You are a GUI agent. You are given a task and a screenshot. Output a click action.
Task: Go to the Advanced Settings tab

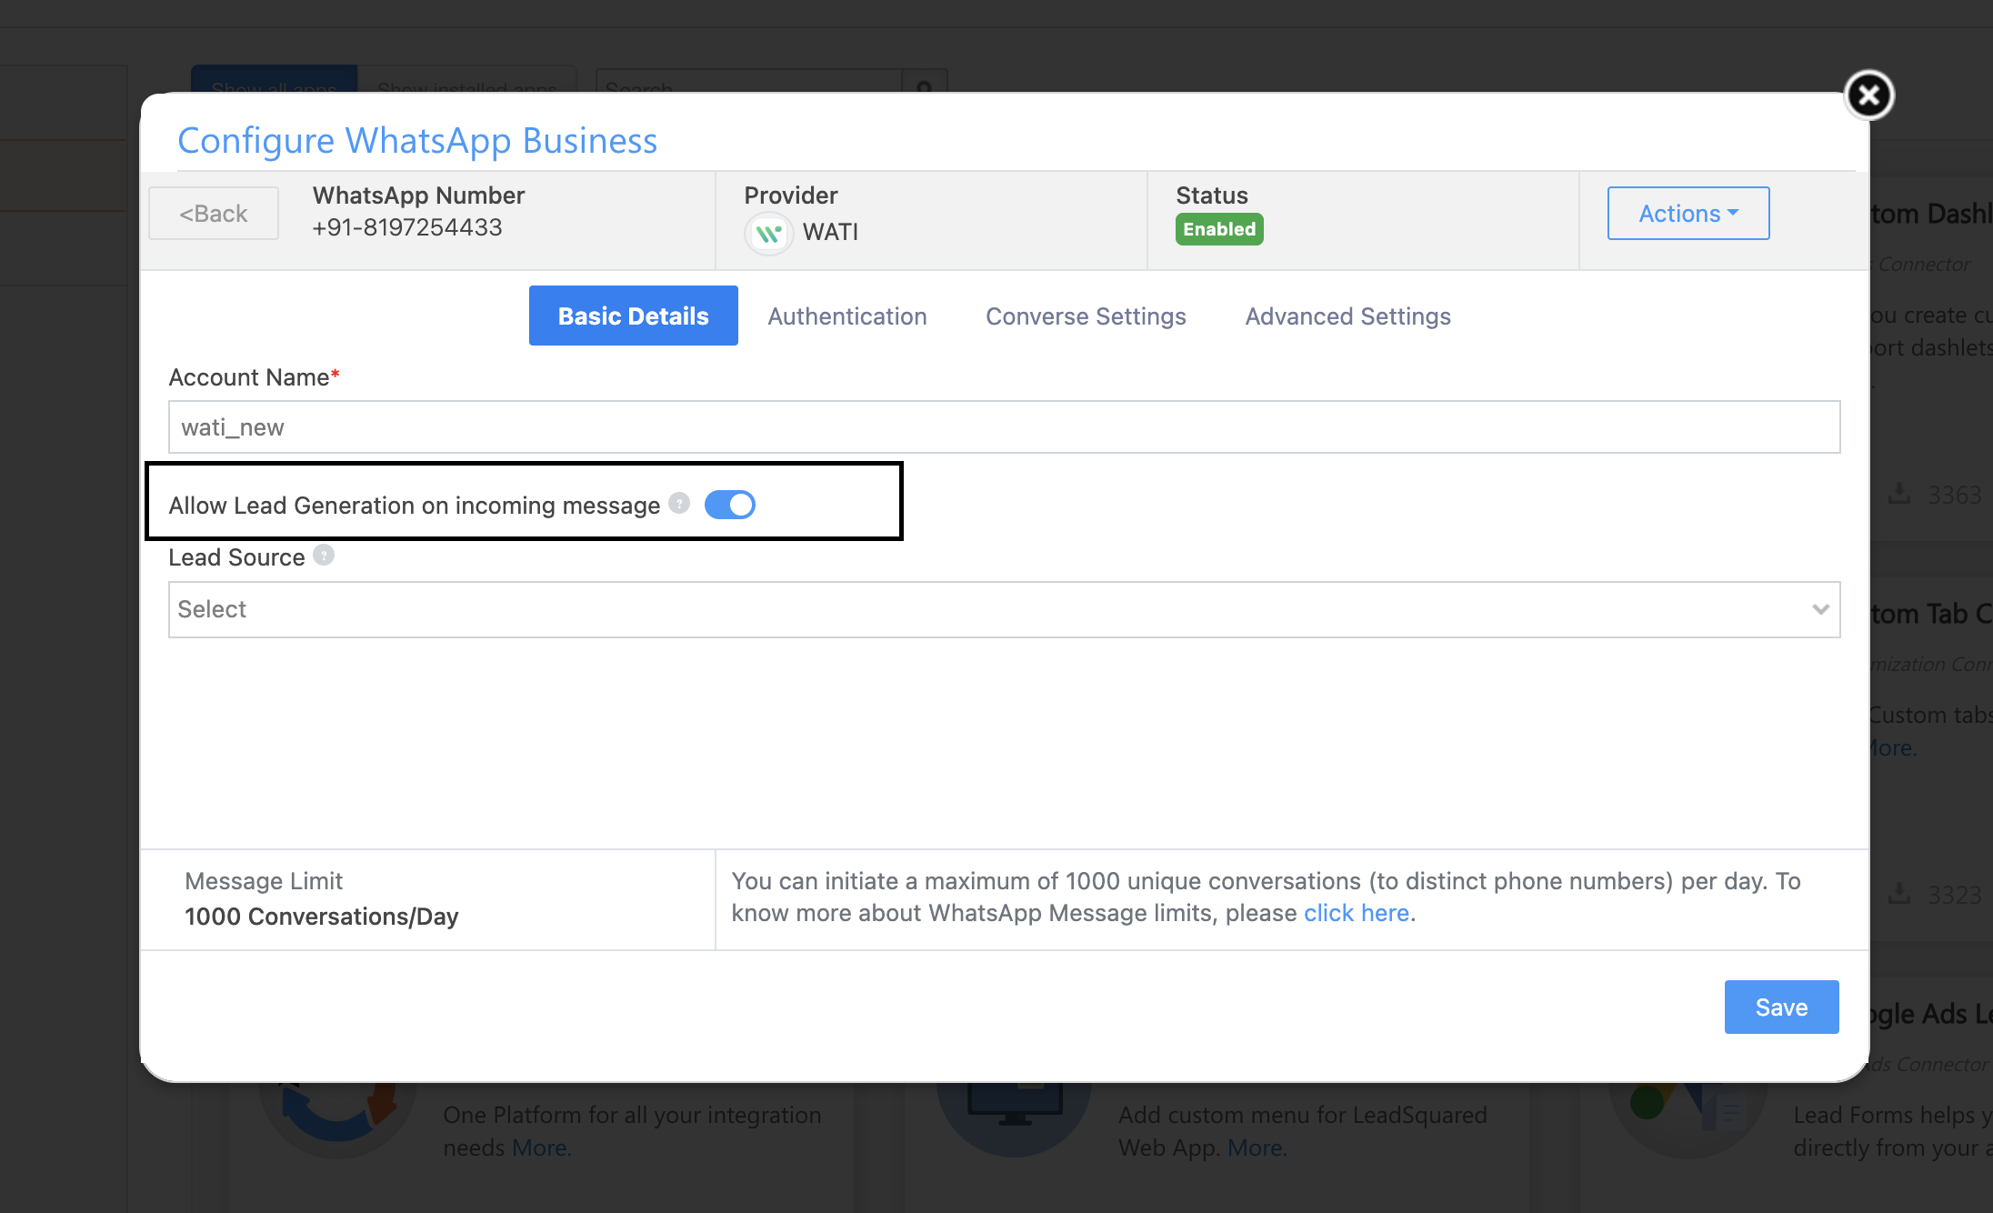[1347, 316]
